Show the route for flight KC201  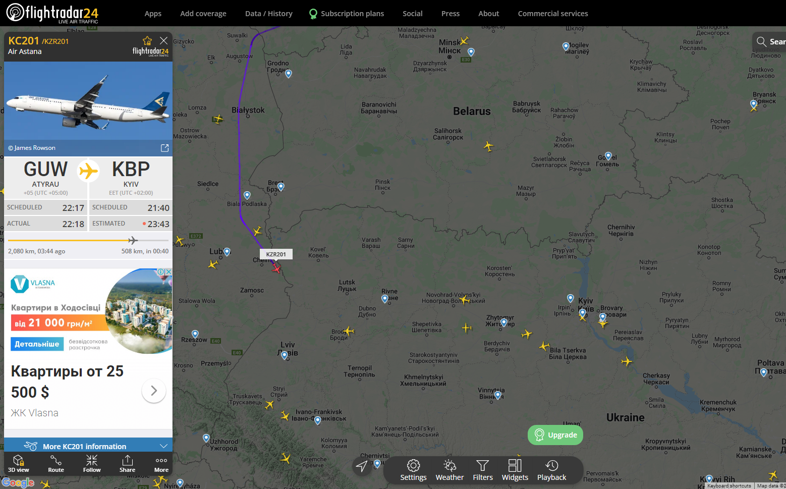tap(56, 463)
